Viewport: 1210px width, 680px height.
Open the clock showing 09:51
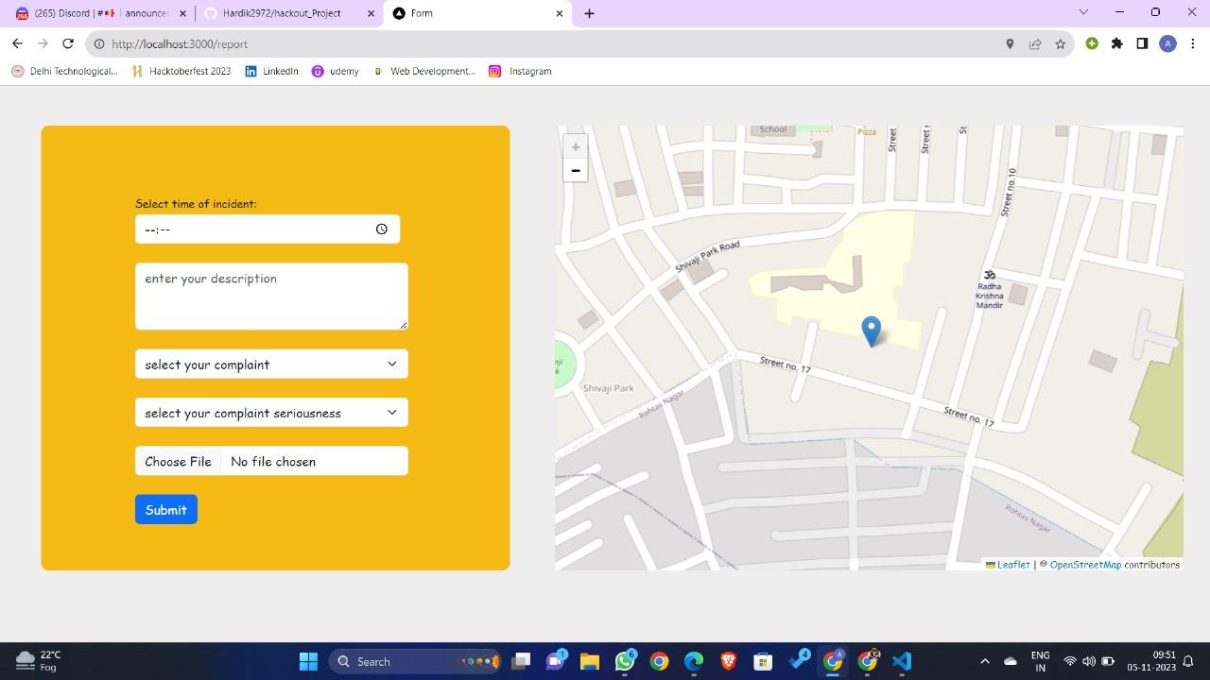(1150, 661)
